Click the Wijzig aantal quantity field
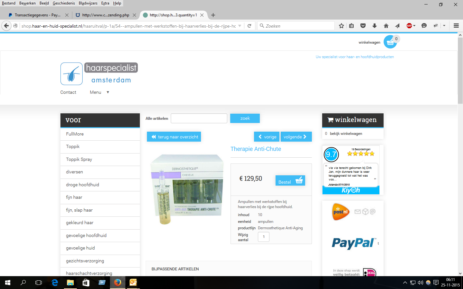The image size is (463, 289). click(264, 237)
